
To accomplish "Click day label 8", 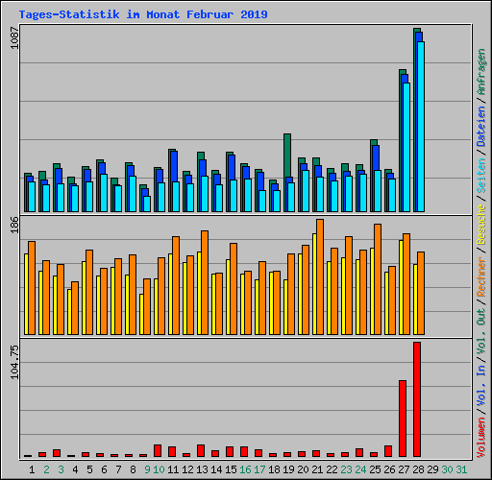I will (x=133, y=469).
